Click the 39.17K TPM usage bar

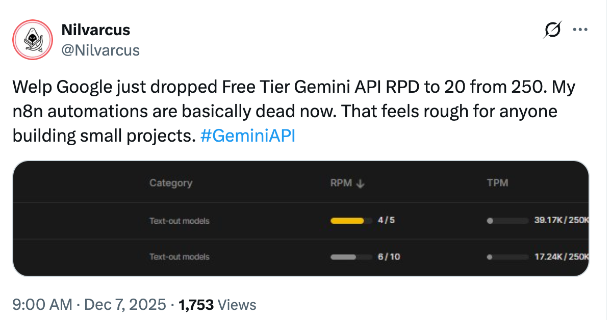[507, 221]
